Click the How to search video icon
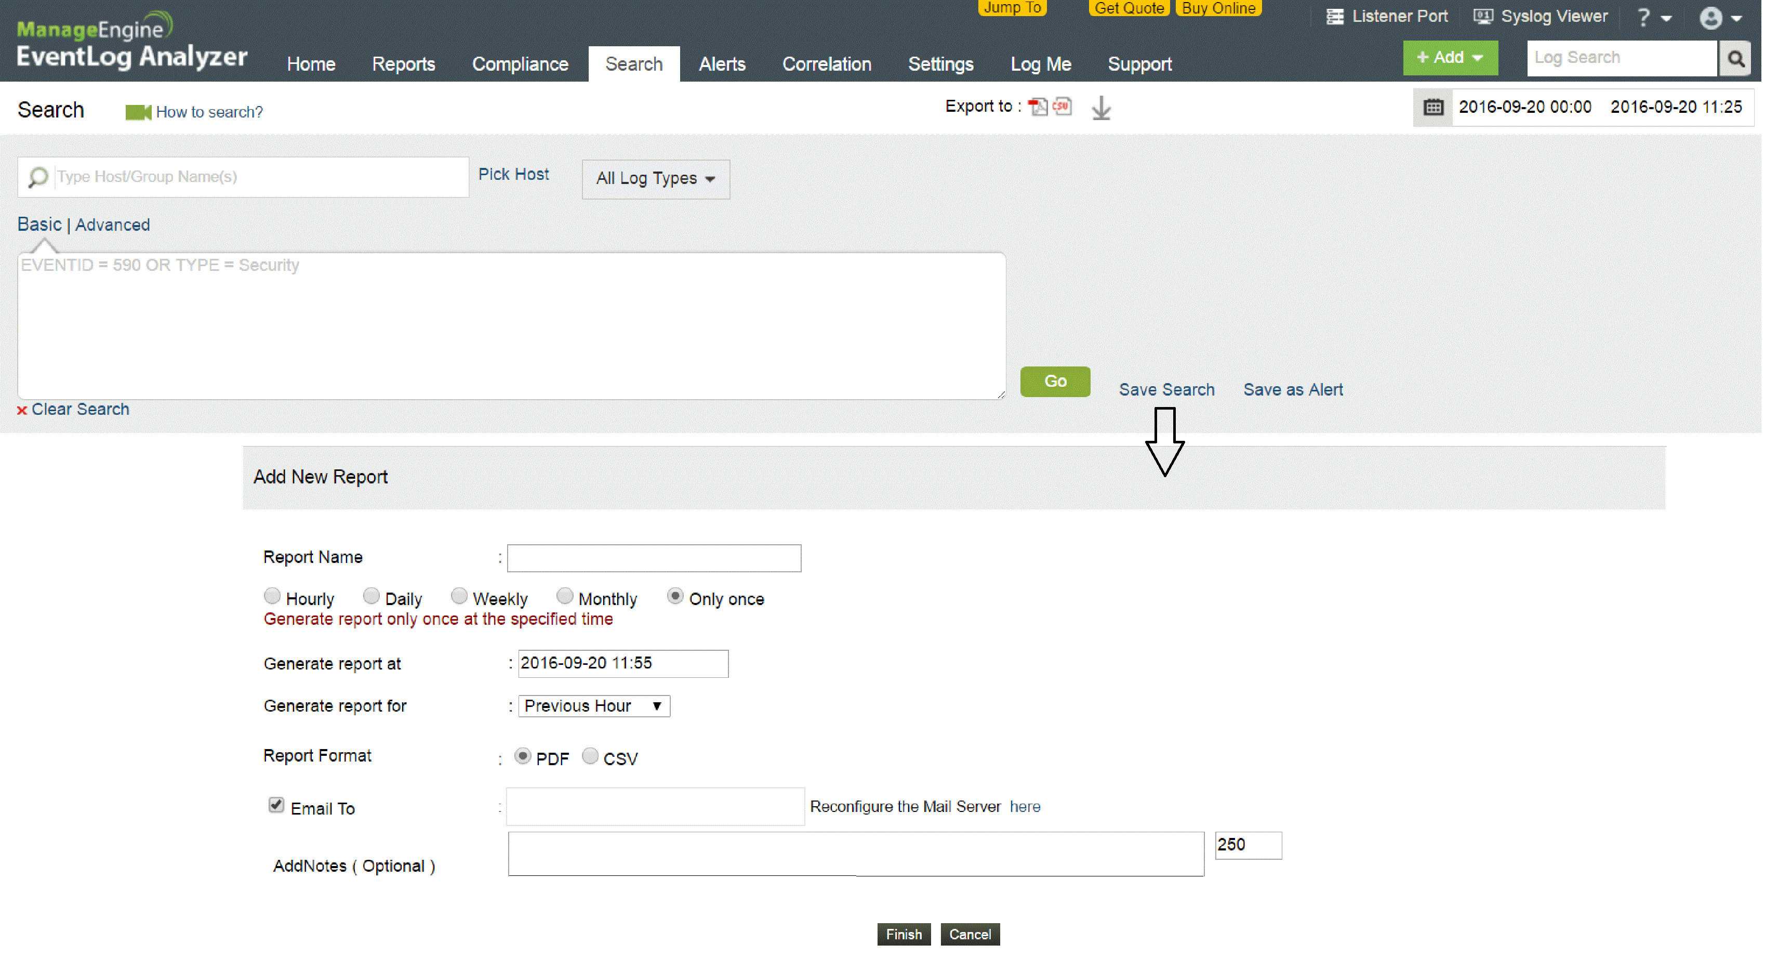The image size is (1765, 957). pyautogui.click(x=138, y=112)
